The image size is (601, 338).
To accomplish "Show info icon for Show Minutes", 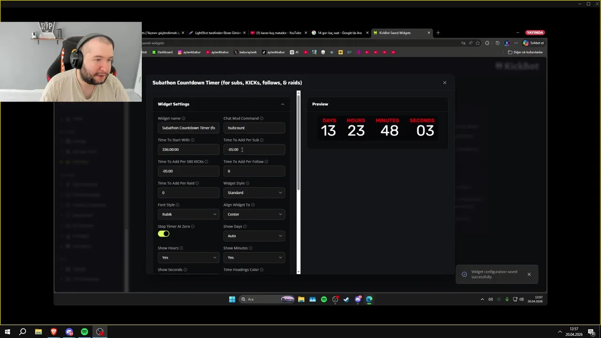I will tap(250, 248).
